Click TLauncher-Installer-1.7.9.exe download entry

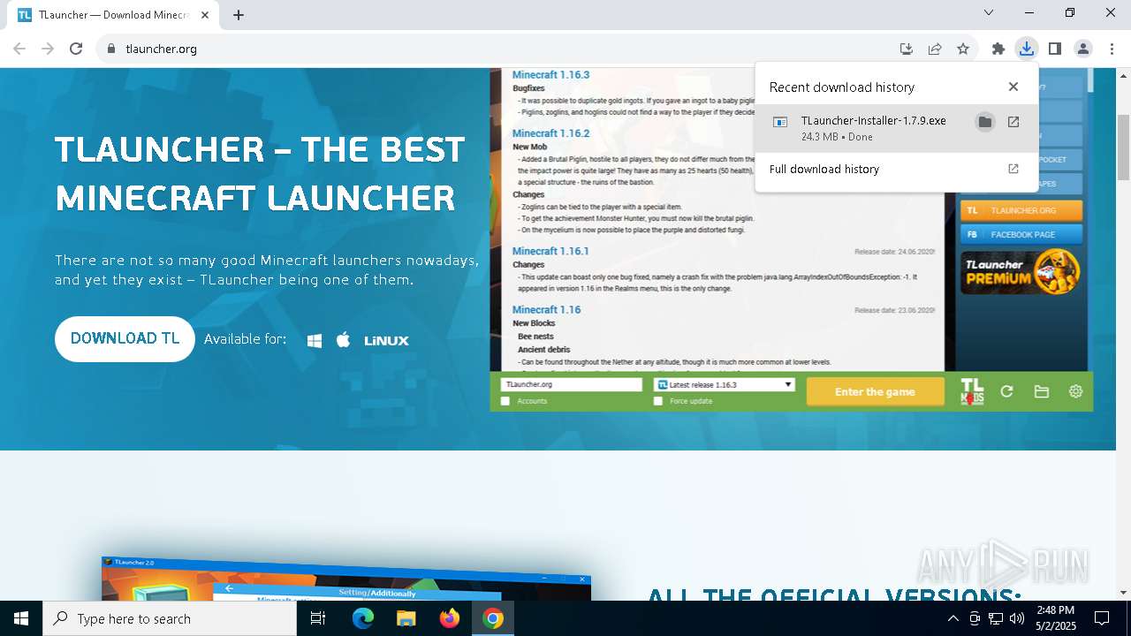click(x=896, y=129)
